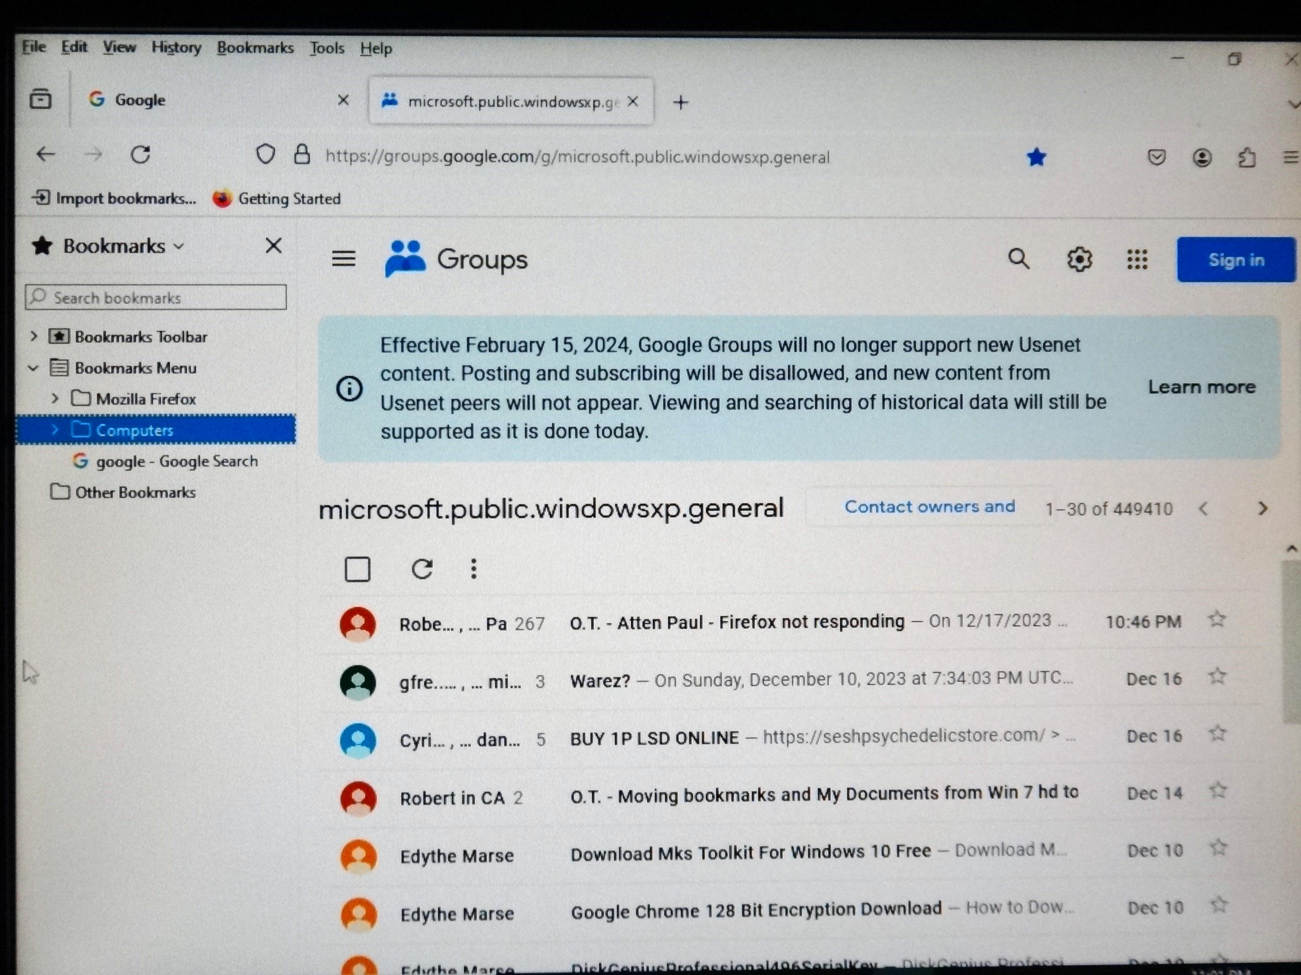Open the View menu
This screenshot has height=975, width=1301.
point(119,47)
